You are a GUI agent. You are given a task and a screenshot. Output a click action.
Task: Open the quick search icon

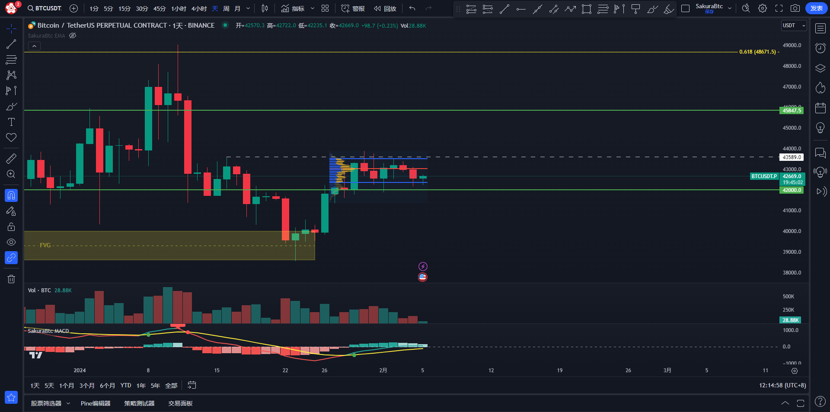[x=746, y=8]
